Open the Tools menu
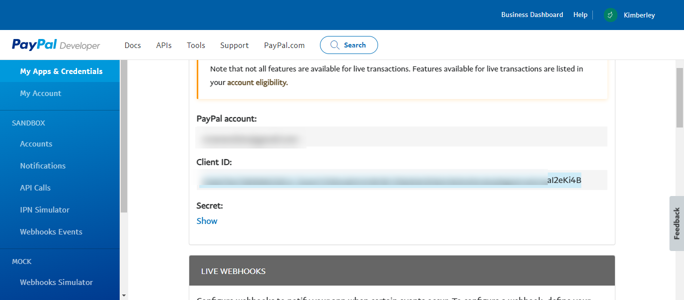This screenshot has width=684, height=300. [x=196, y=45]
